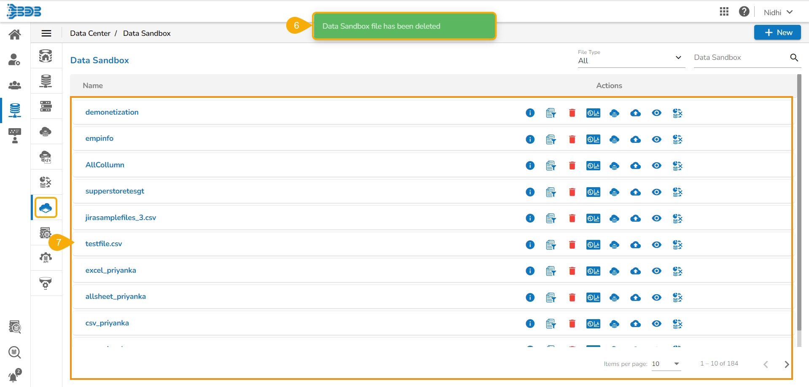Open the apps grid menu
The height and width of the screenshot is (387, 809).
pyautogui.click(x=724, y=12)
